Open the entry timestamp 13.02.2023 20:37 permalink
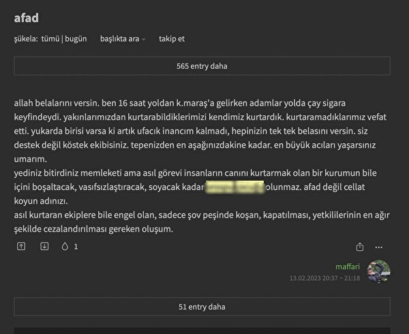 point(324,278)
